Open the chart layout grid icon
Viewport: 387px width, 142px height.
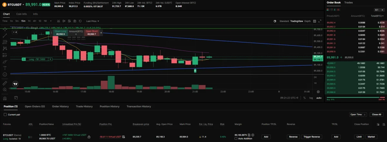coord(315,21)
